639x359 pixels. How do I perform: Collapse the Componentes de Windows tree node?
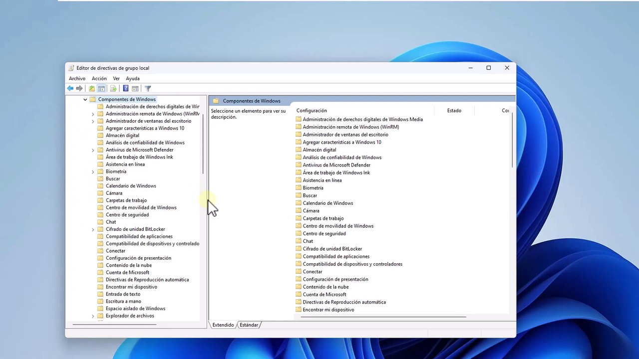click(x=85, y=100)
